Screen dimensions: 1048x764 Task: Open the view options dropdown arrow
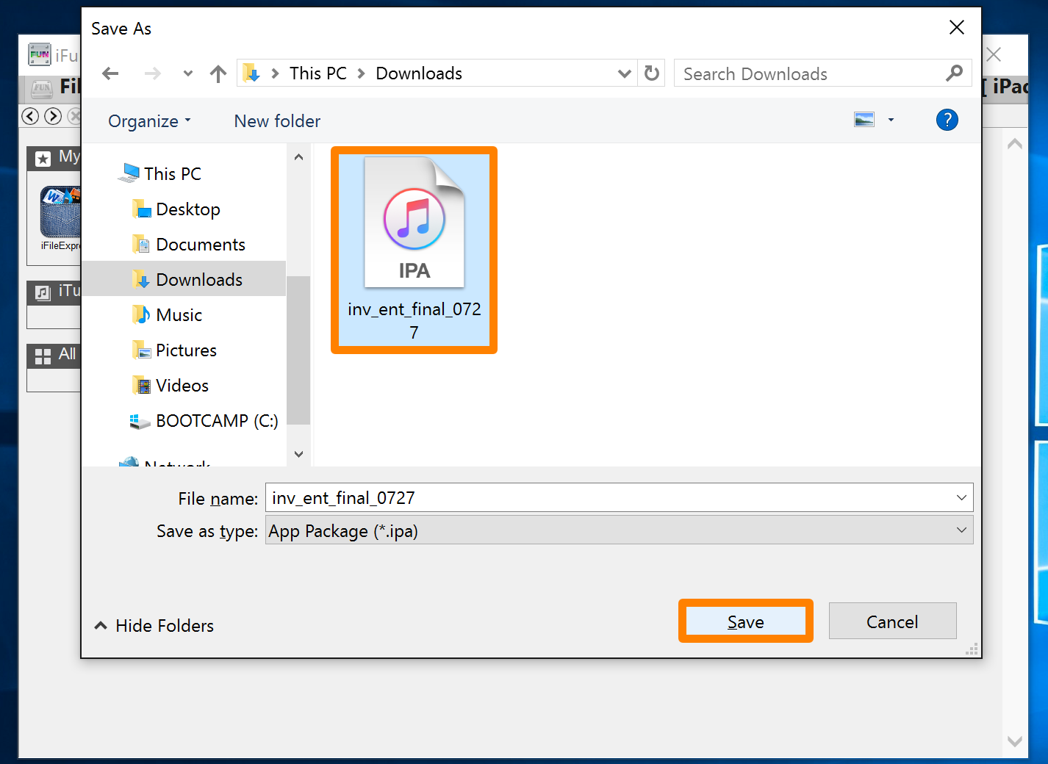(x=891, y=120)
